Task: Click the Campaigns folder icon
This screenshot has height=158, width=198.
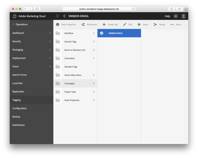Action: tap(58, 83)
